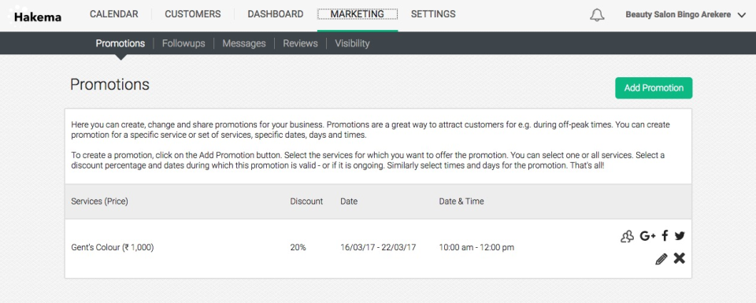Open the Calendar menu
This screenshot has width=756, height=303.
click(113, 14)
